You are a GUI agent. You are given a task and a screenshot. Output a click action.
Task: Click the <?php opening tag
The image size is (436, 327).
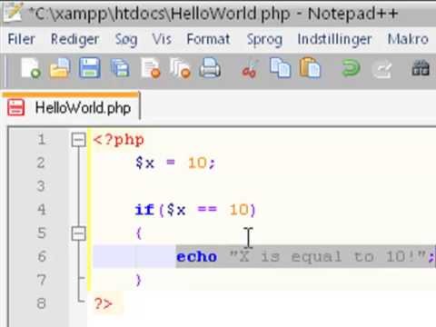(119, 140)
